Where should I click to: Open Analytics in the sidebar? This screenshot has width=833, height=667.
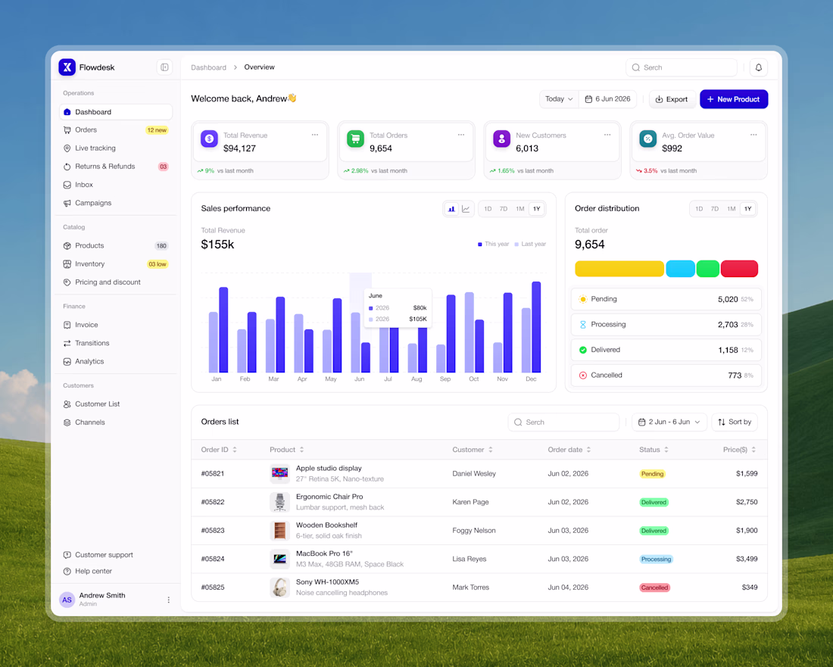tap(116, 362)
